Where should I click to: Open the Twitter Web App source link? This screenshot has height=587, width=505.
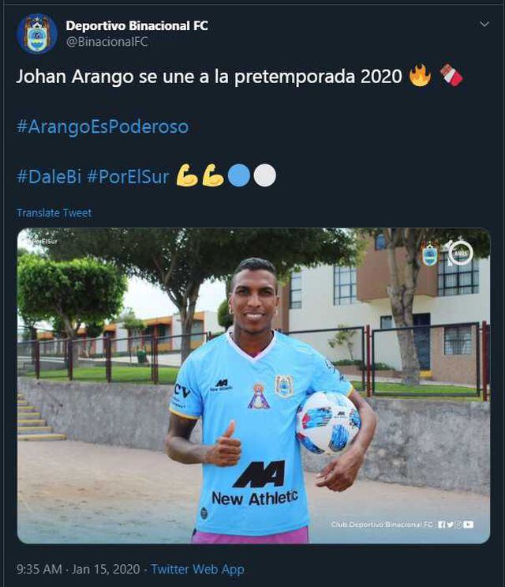tap(197, 569)
